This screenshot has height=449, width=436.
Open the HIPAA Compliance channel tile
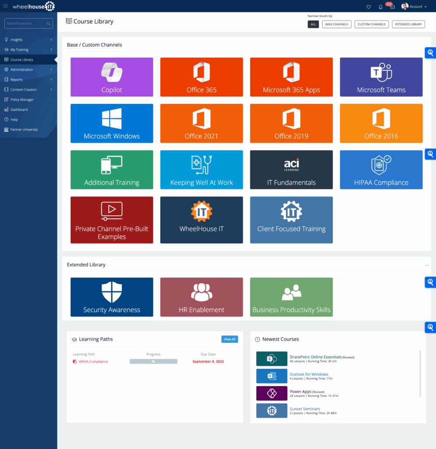(381, 170)
